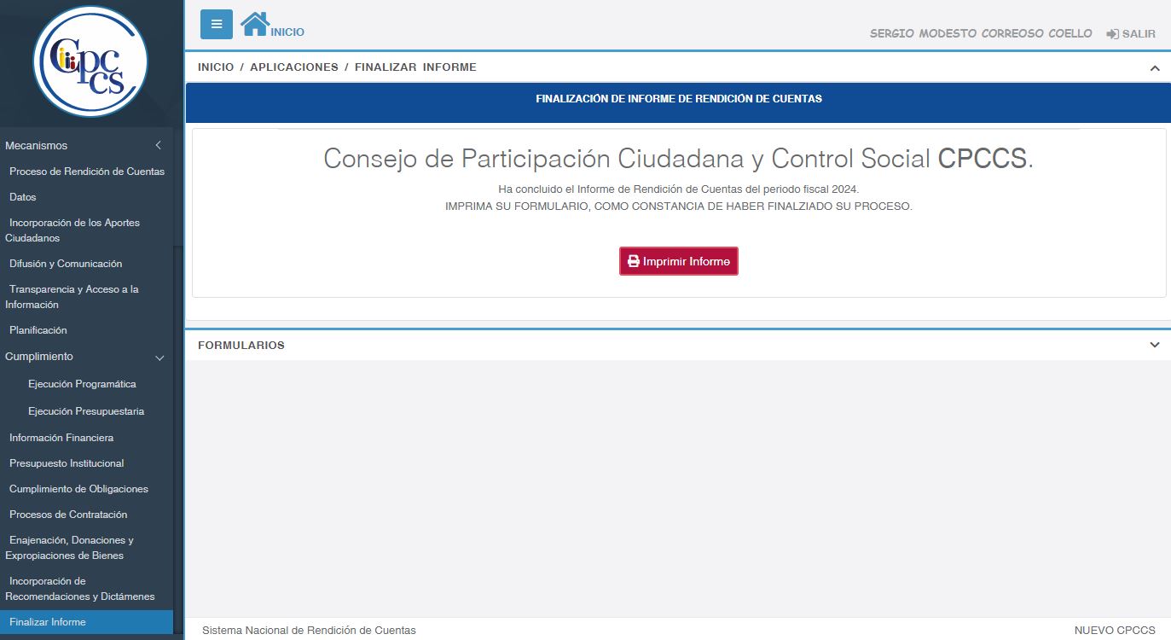Open Ejecución Presupuestaria submenu item
Image resolution: width=1171 pixels, height=640 pixels.
coord(86,411)
